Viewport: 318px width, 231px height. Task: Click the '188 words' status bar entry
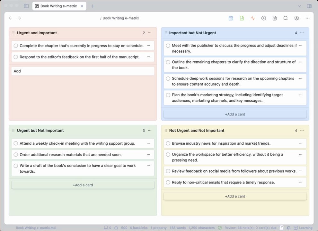[178, 227]
